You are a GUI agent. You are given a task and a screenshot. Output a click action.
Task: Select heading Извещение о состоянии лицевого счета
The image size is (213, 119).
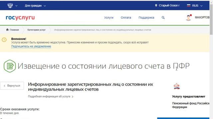point(104,66)
